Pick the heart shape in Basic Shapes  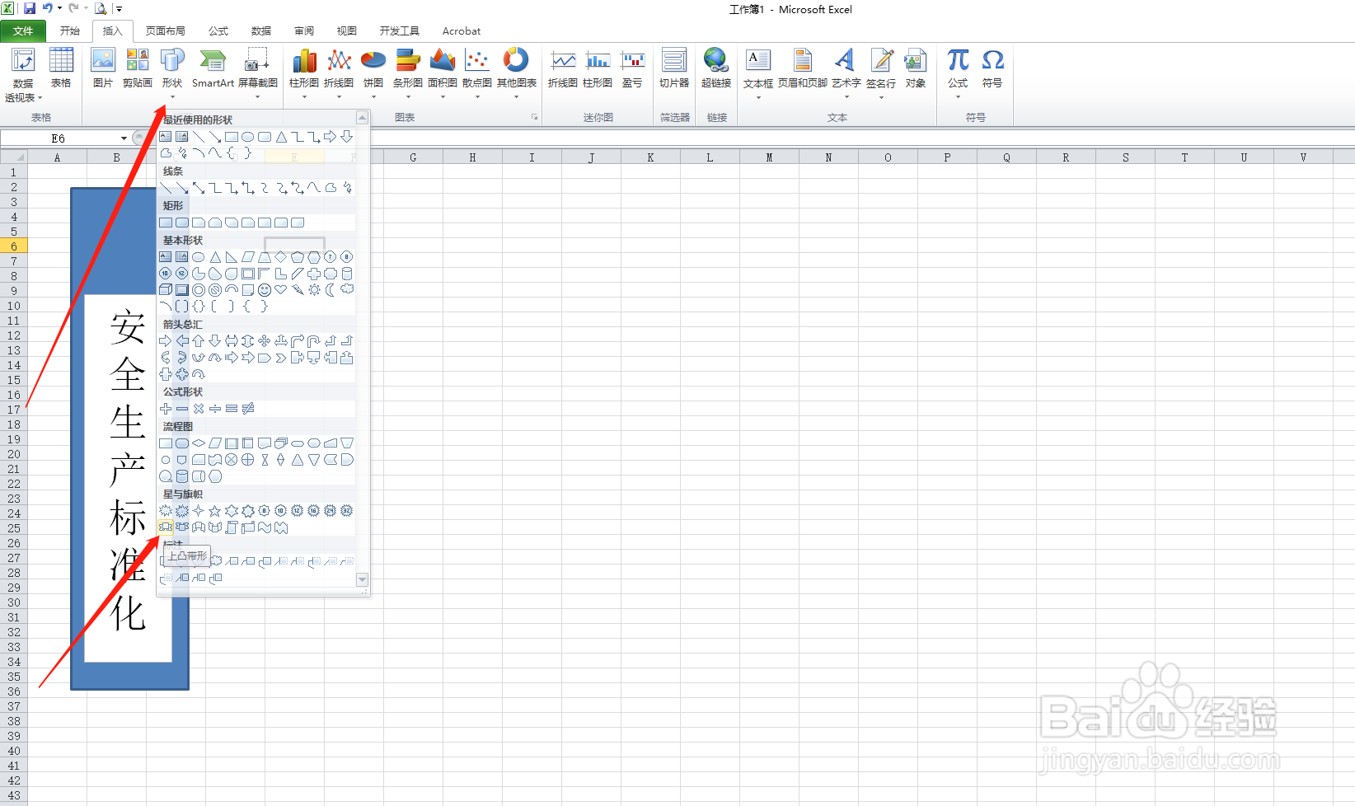tap(281, 290)
